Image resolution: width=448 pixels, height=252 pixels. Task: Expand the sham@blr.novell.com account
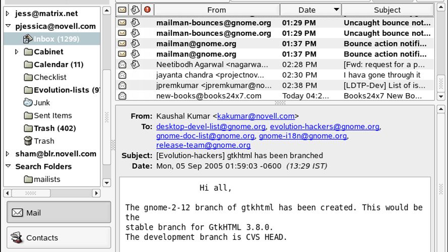click(8, 154)
